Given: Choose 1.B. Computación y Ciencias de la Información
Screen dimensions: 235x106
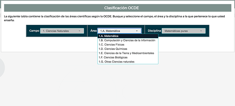Looking at the screenshot, I should [128, 40].
